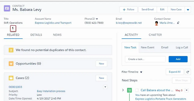Screen dimensions: 194x101
Task: Click the Opportunities crown icon
Action: coord(11,64)
